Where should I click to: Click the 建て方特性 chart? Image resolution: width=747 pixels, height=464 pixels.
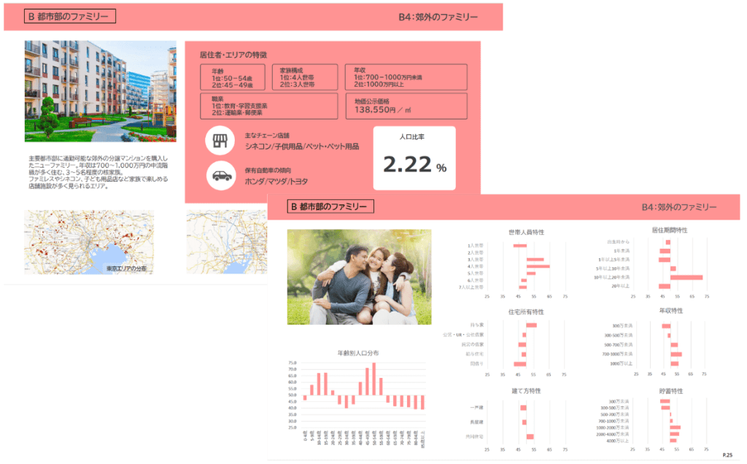(516, 419)
